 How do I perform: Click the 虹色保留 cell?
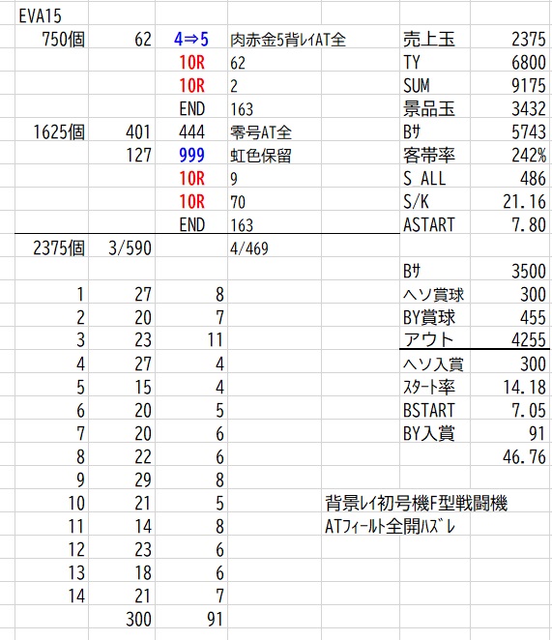pyautogui.click(x=275, y=155)
